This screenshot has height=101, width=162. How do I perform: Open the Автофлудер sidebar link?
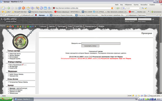(13, 67)
